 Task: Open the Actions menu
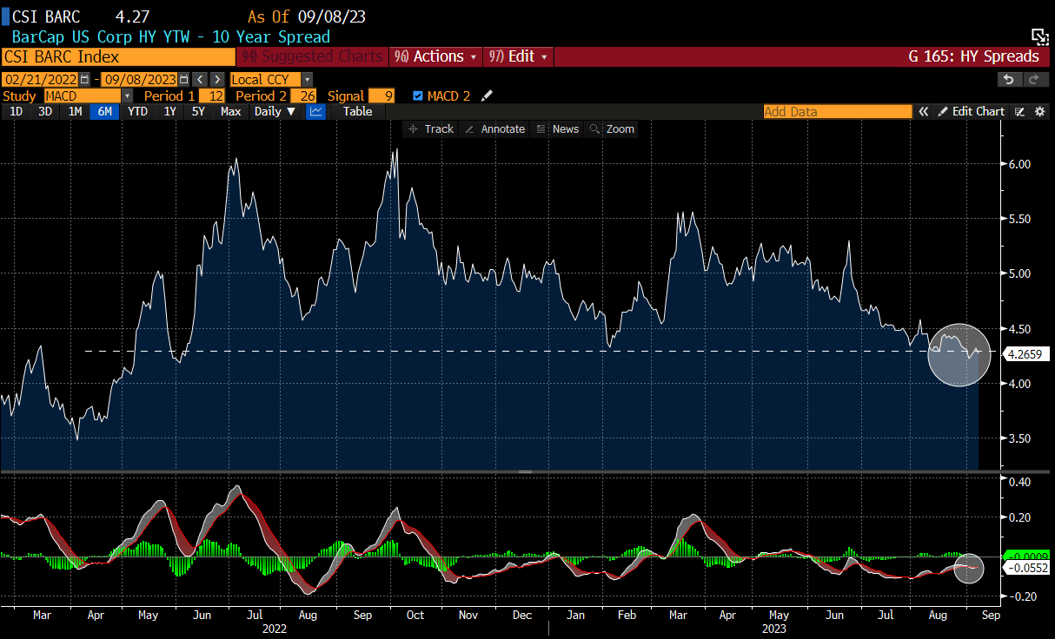pos(436,56)
